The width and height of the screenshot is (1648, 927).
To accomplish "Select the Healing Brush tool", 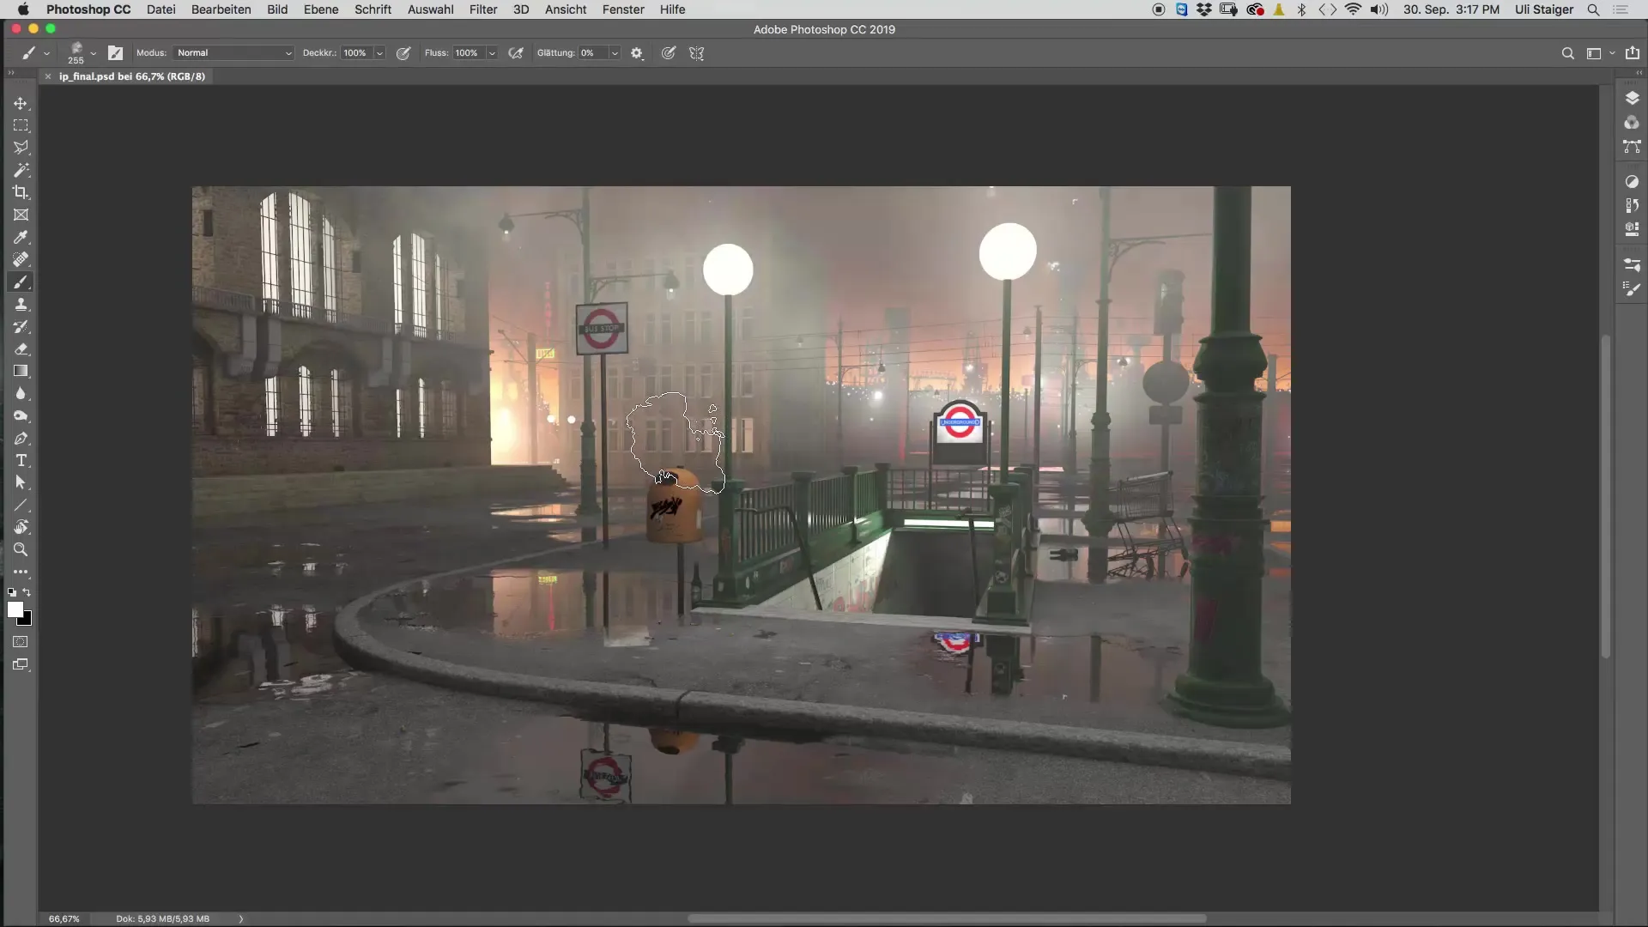I will (21, 259).
